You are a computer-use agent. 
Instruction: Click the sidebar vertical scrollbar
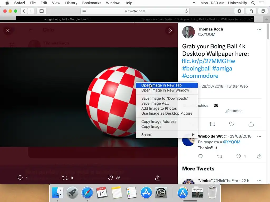pos(268,32)
